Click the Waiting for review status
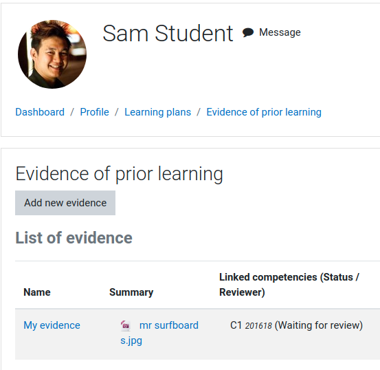 (x=319, y=325)
